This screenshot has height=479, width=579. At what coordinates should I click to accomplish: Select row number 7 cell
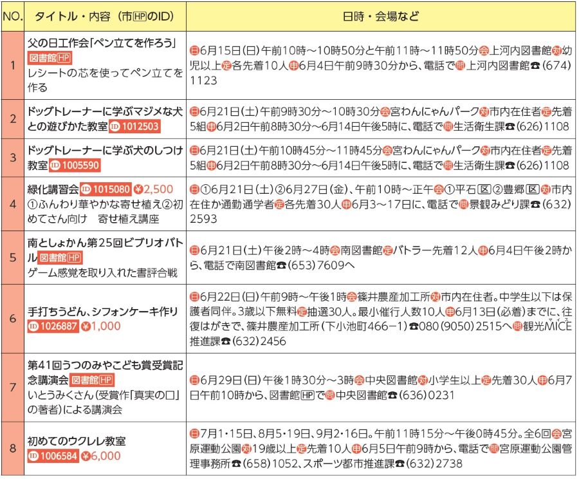[x=13, y=388]
